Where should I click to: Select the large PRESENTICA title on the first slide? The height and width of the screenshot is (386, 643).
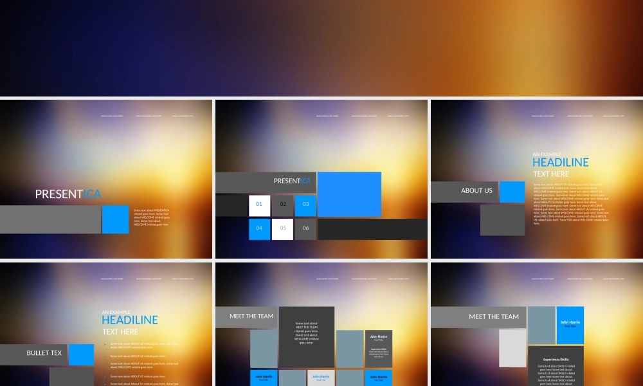68,194
